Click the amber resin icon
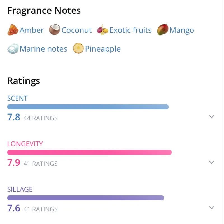Image resolution: width=224 pixels, height=224 pixels. (x=13, y=30)
